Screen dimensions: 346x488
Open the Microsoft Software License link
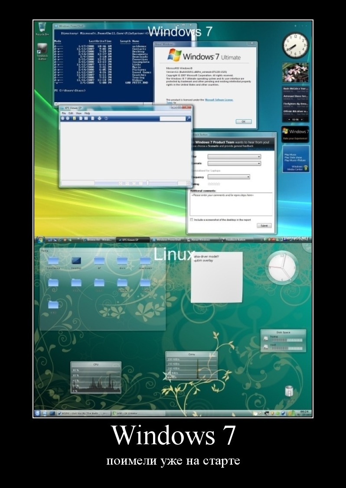pyautogui.click(x=219, y=100)
